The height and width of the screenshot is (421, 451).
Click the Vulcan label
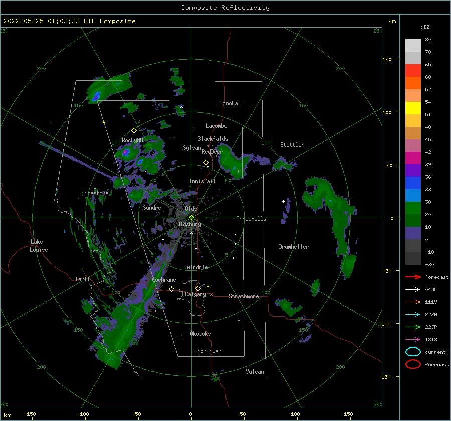point(255,372)
